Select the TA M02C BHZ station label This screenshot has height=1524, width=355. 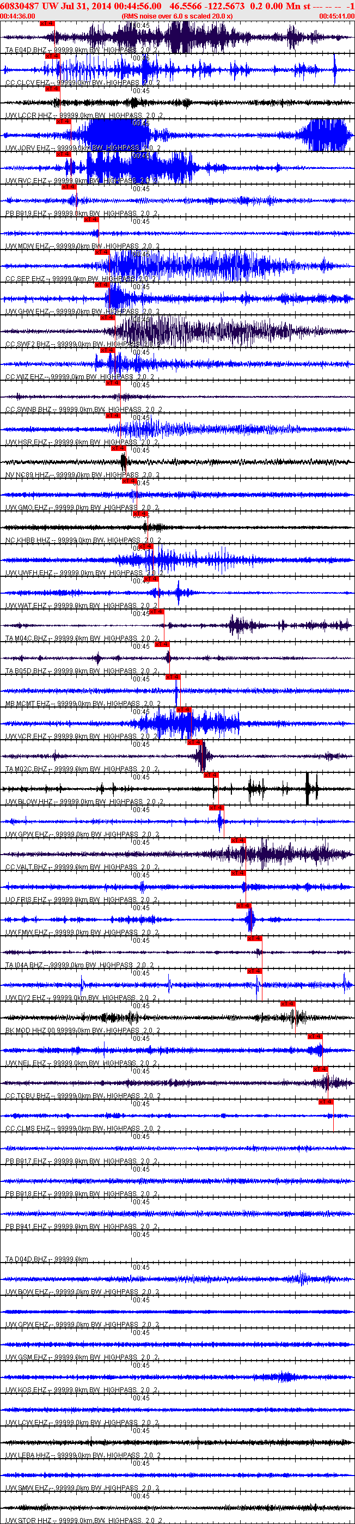click(82, 769)
